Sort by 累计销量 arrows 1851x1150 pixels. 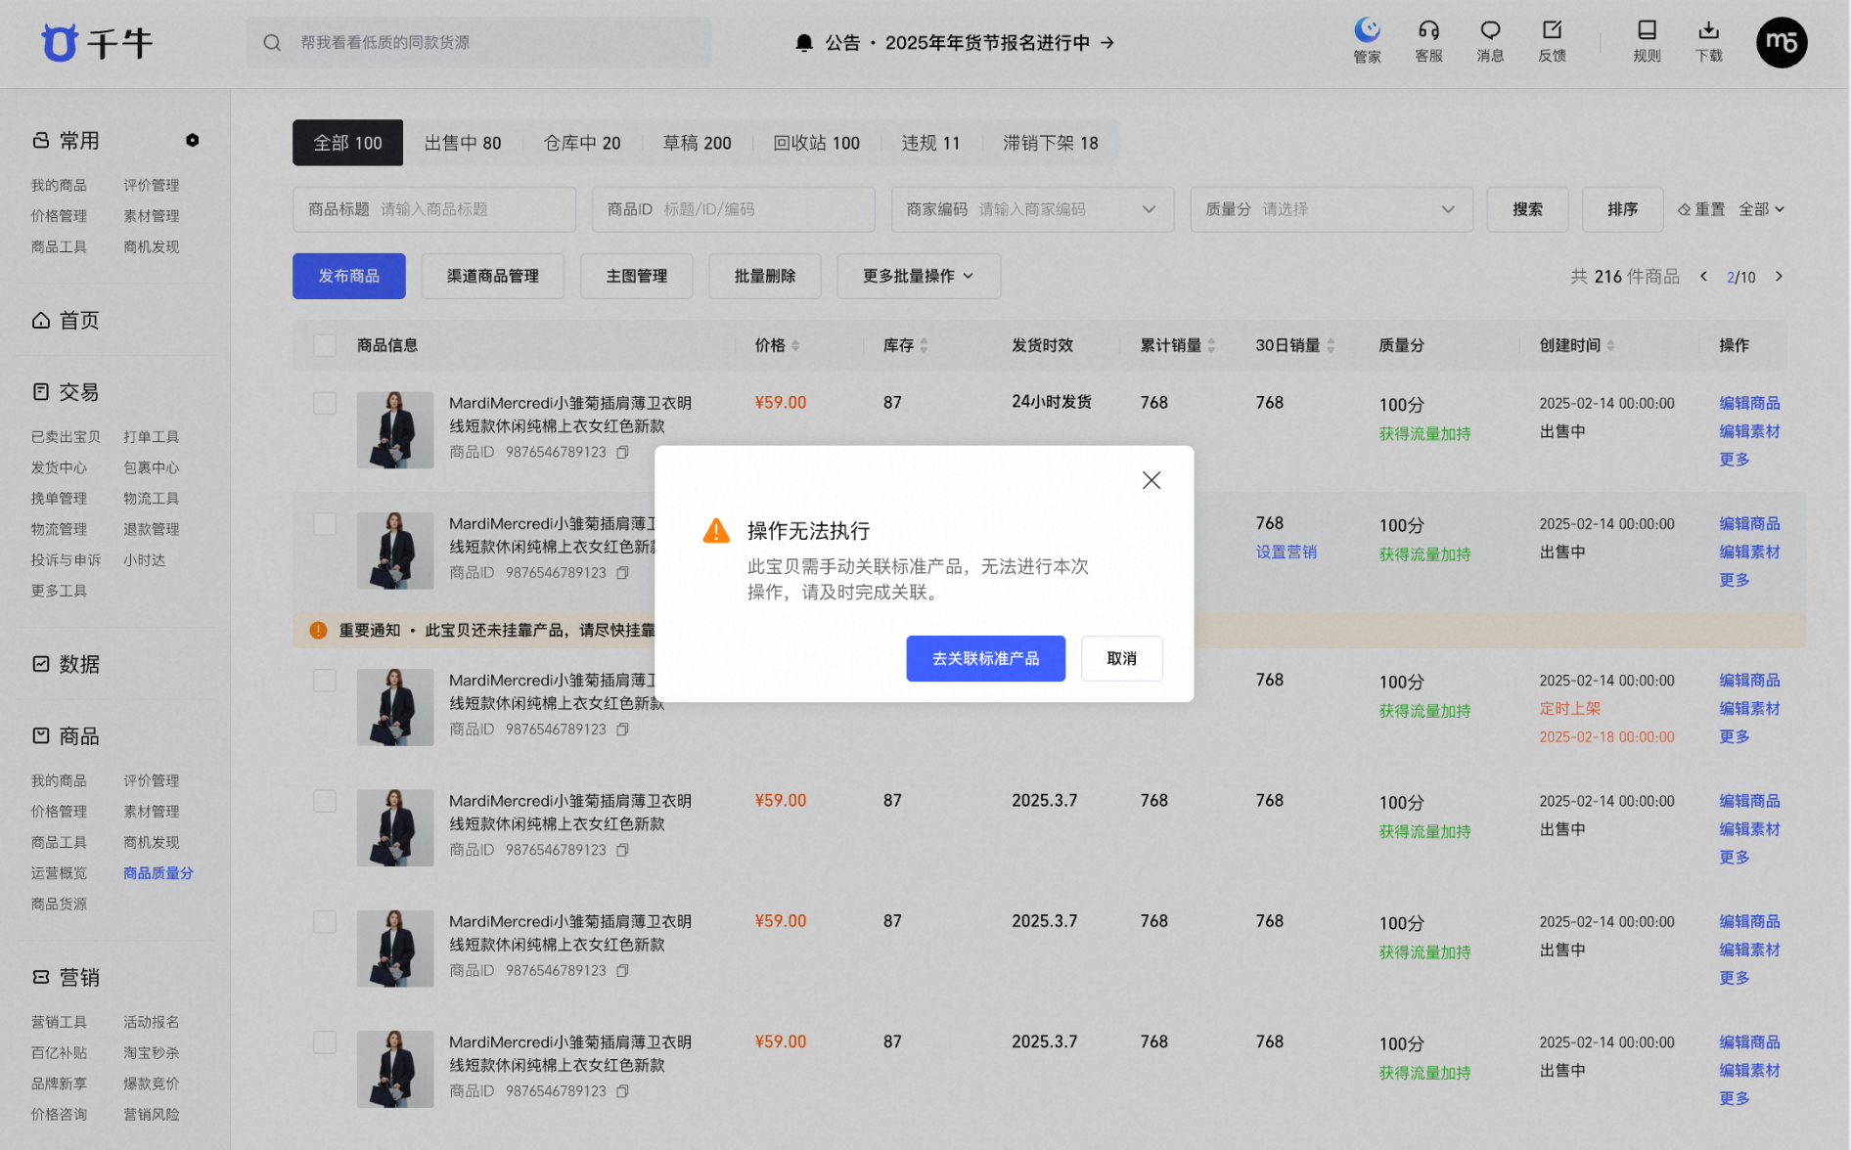pos(1211,346)
